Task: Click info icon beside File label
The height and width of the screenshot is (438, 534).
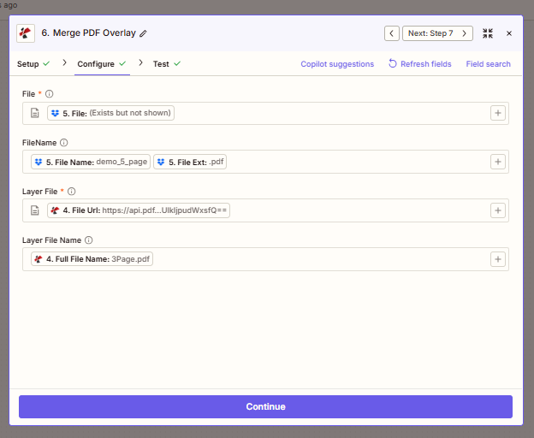Action: click(49, 93)
